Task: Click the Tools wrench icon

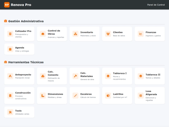Action: coord(10,112)
